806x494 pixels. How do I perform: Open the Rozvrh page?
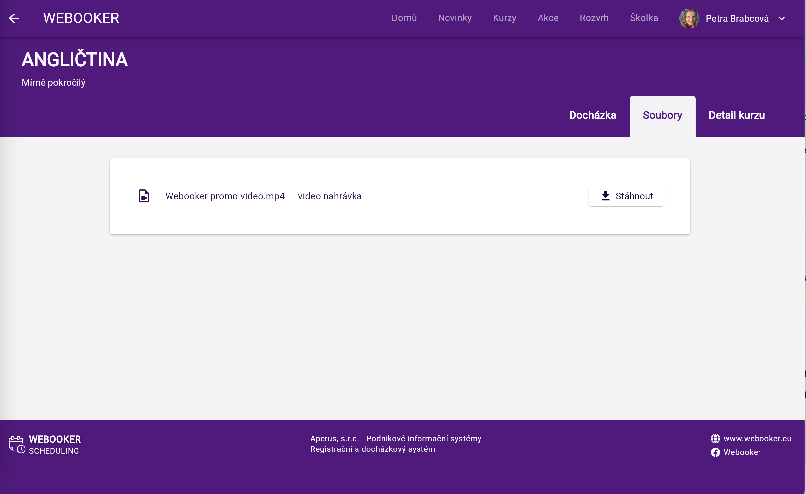[x=594, y=18]
